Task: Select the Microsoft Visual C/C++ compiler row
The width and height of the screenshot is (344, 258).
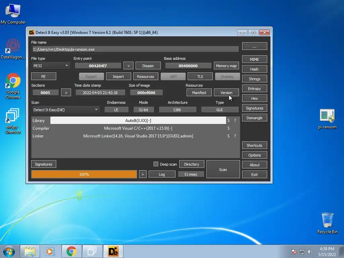Action: click(138, 128)
